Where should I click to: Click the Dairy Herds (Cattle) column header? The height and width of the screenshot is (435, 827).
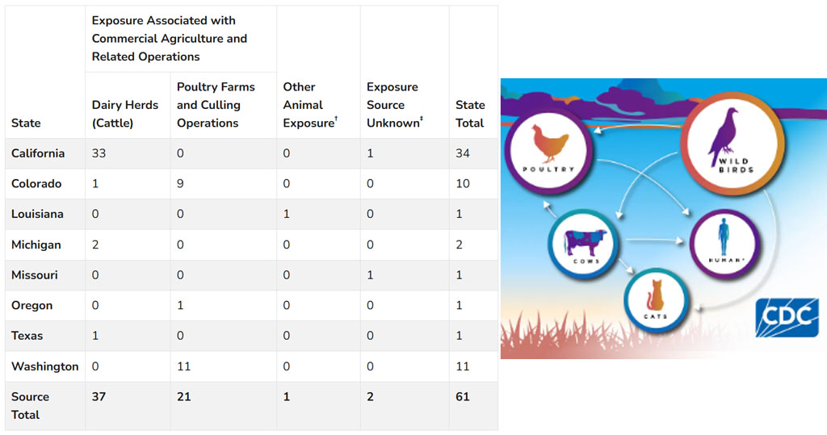[125, 114]
